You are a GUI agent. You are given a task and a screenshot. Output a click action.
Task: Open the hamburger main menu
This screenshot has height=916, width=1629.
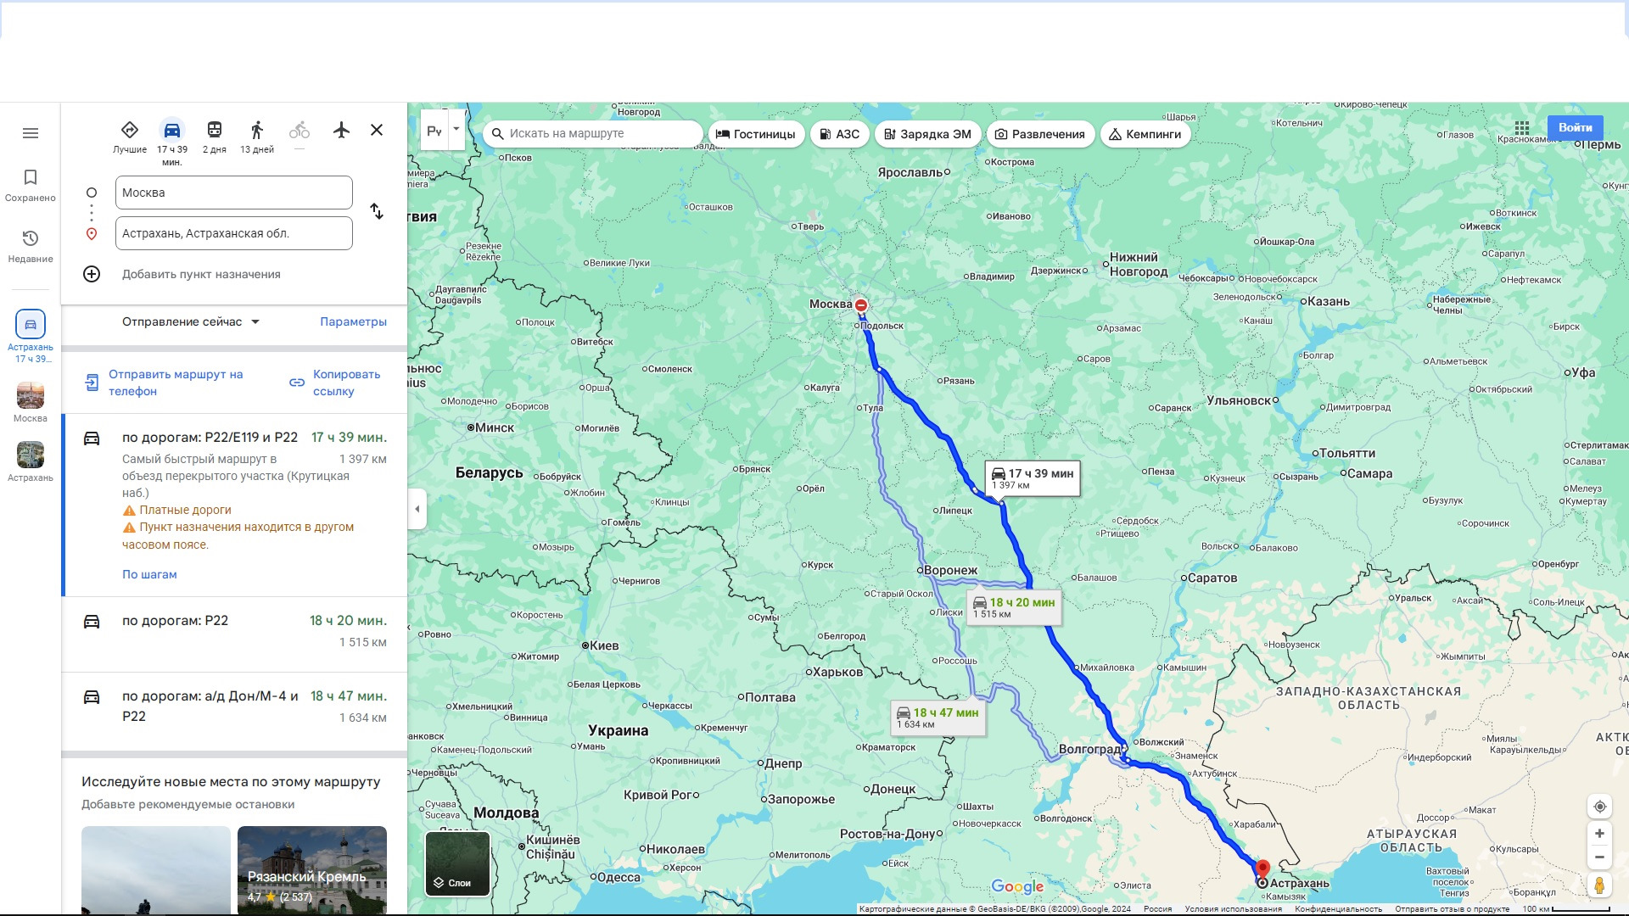pos(31,133)
